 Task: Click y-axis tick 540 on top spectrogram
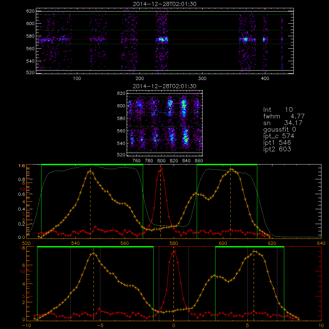coord(30,61)
